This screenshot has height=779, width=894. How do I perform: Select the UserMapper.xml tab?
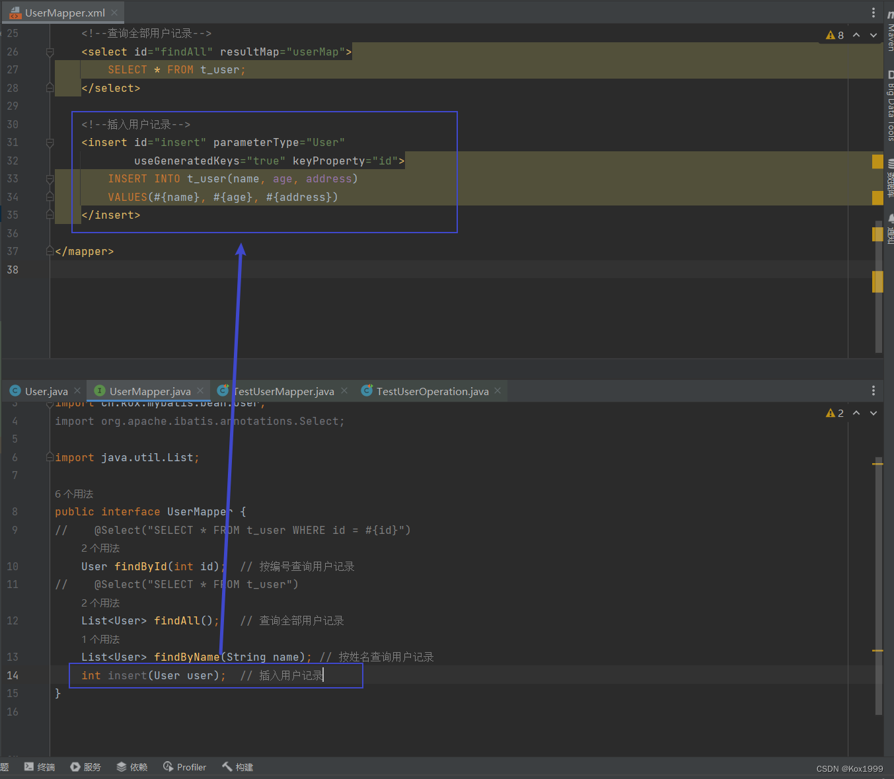pyautogui.click(x=64, y=13)
